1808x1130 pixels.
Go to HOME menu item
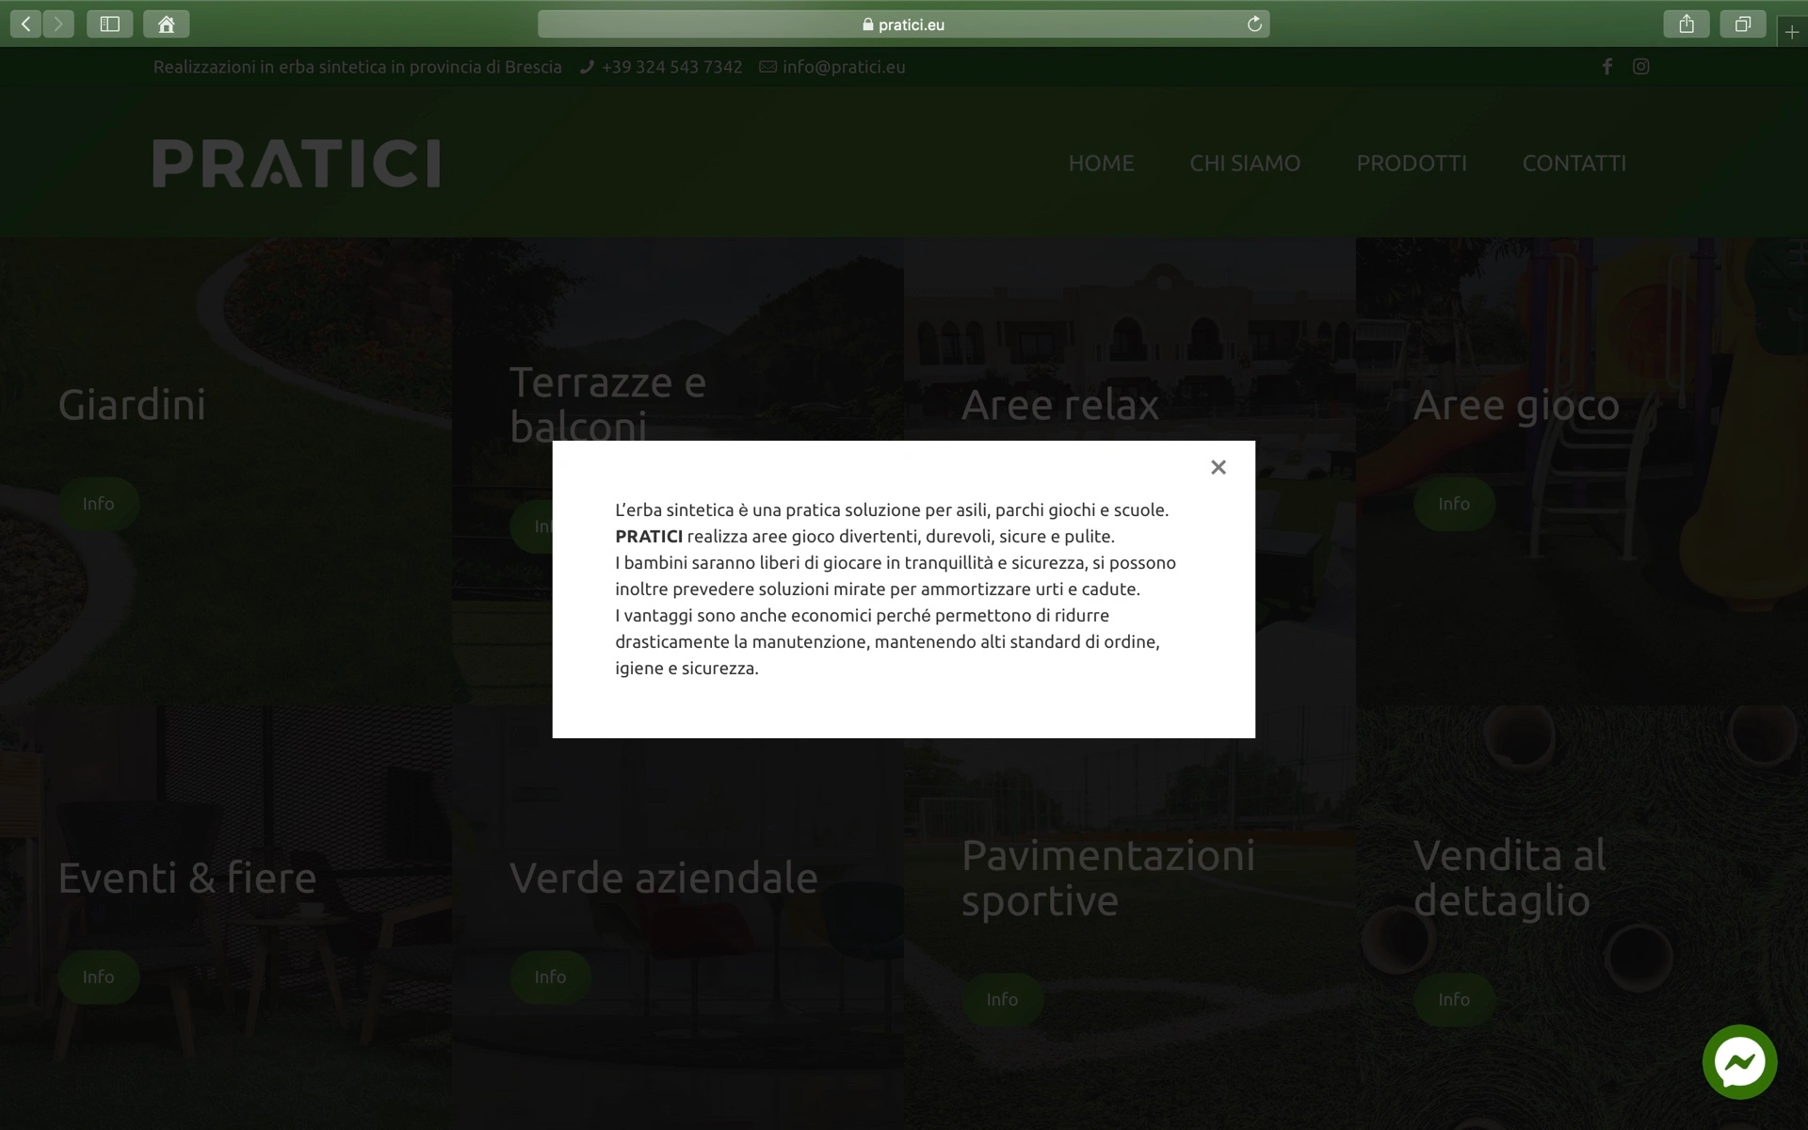[x=1101, y=163]
